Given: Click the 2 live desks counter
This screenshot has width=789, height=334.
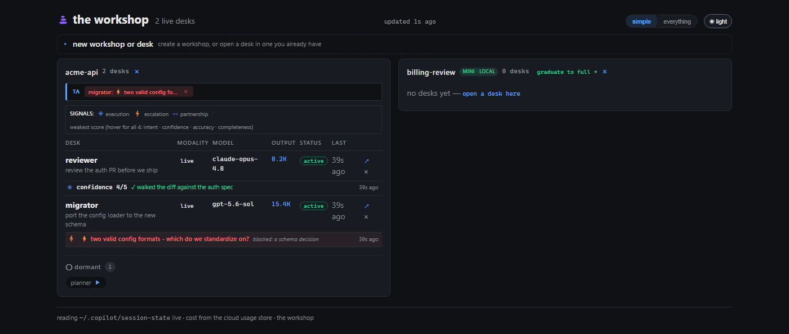Looking at the screenshot, I should pos(175,21).
